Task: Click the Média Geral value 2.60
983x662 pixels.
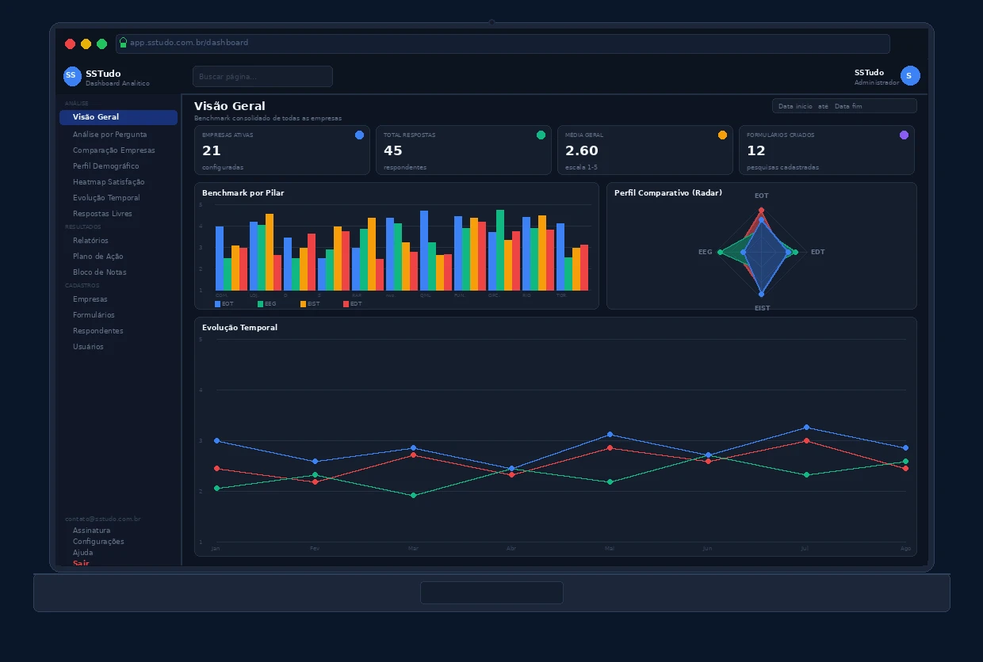Action: pyautogui.click(x=582, y=150)
